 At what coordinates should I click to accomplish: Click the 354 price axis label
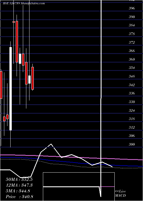[132, 68]
